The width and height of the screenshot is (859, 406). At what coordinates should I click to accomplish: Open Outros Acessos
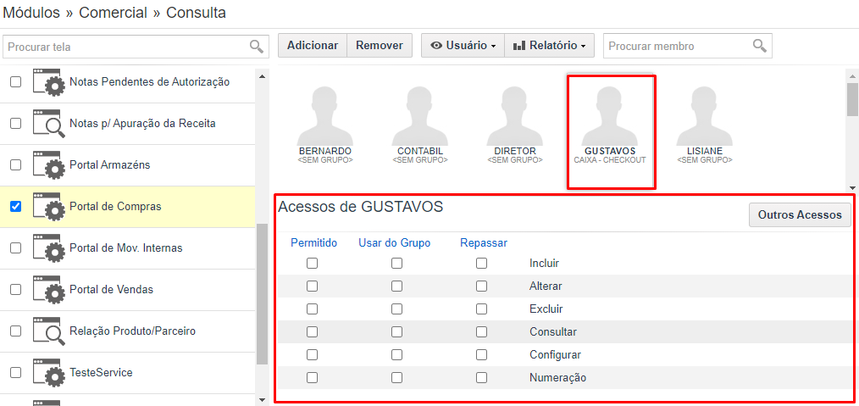pos(800,214)
